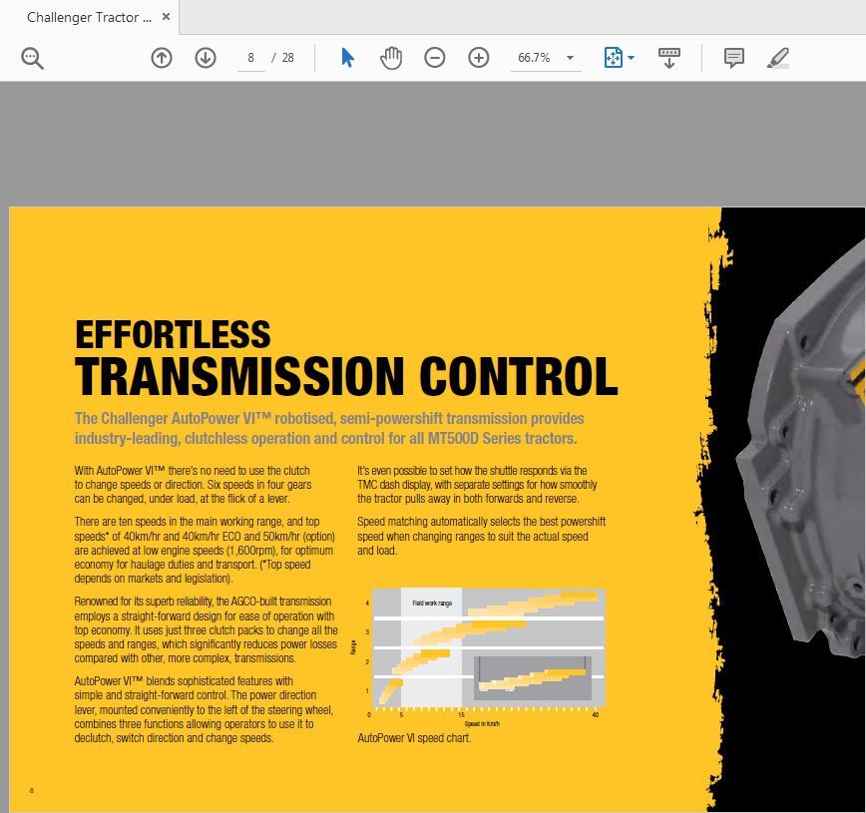
Task: Activate the hand pan tool
Action: click(391, 58)
